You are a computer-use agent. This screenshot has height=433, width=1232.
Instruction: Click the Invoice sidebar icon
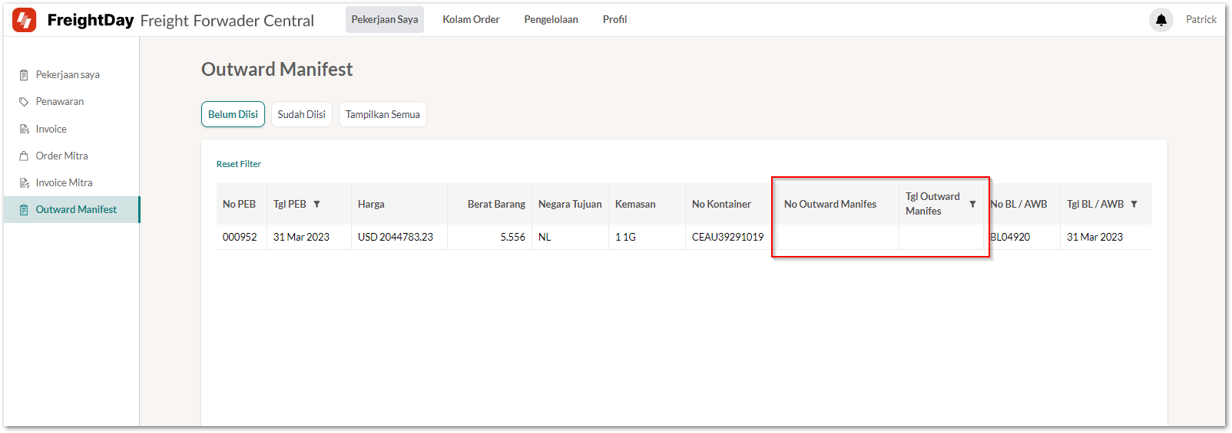[x=24, y=130]
